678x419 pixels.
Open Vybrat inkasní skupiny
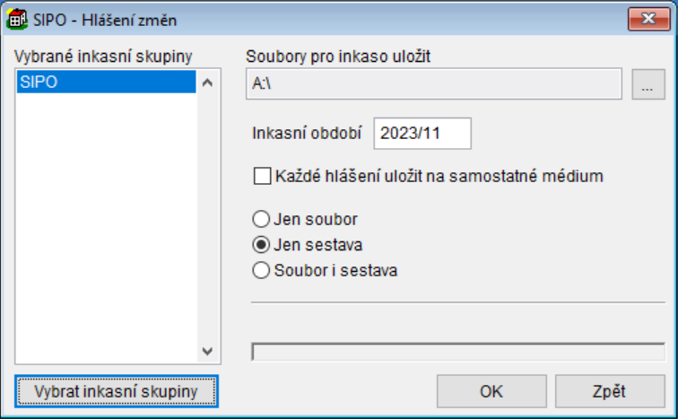point(117,391)
